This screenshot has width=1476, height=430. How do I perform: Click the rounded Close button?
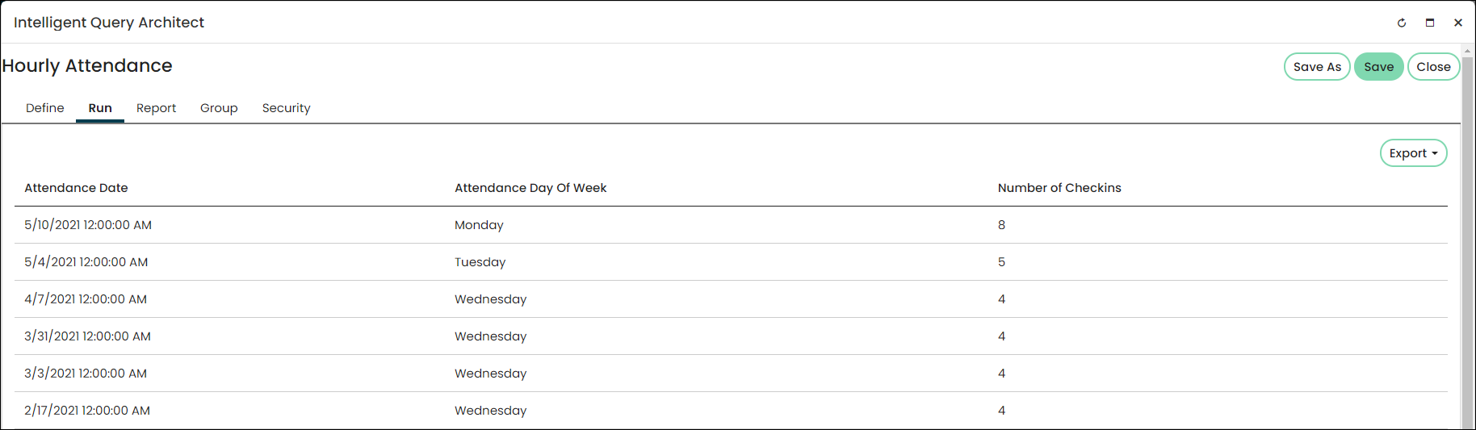[x=1433, y=67]
